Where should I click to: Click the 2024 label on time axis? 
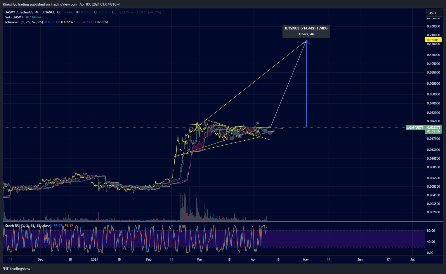[x=95, y=259]
